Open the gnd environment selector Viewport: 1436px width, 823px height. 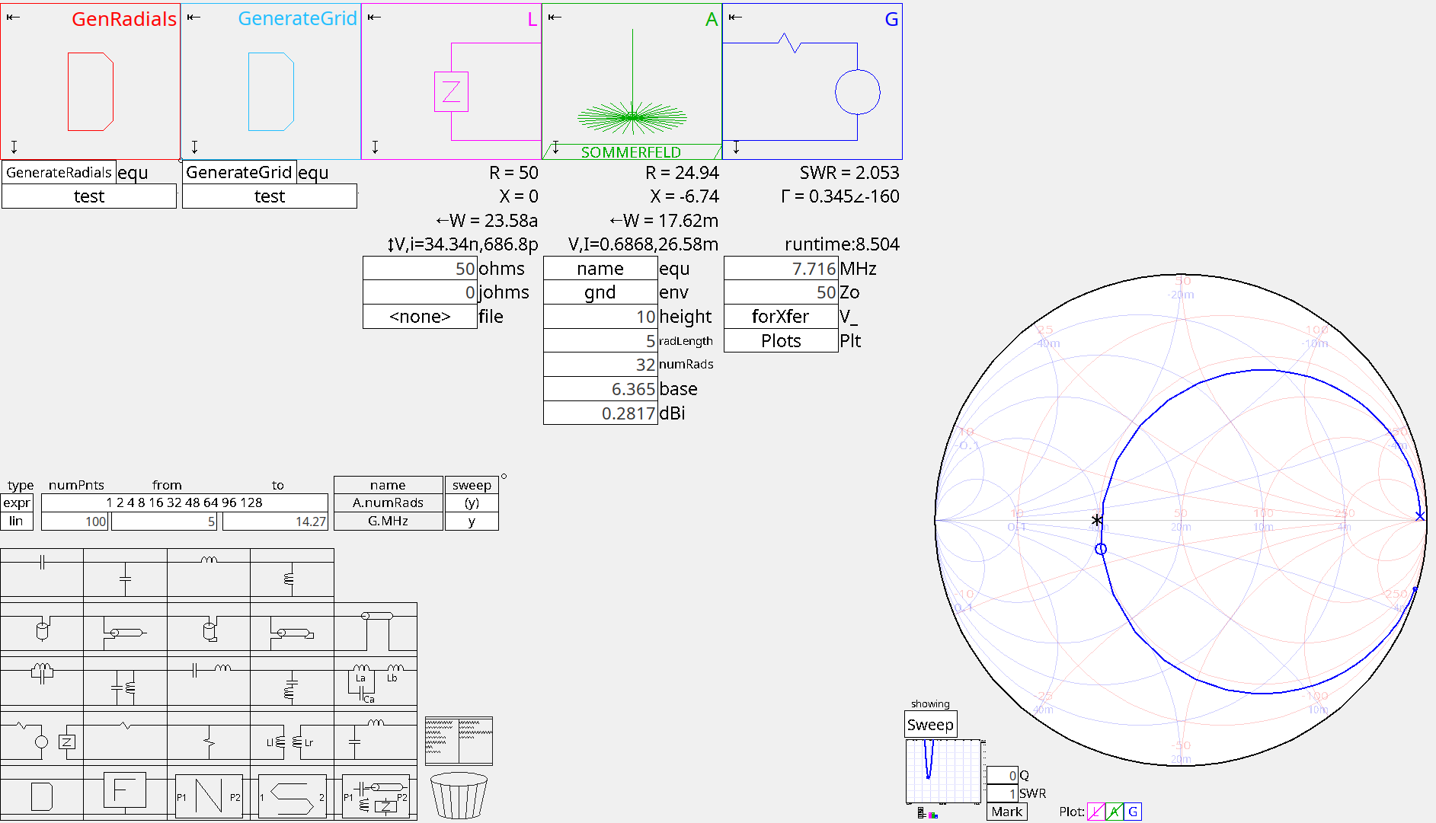(x=600, y=292)
